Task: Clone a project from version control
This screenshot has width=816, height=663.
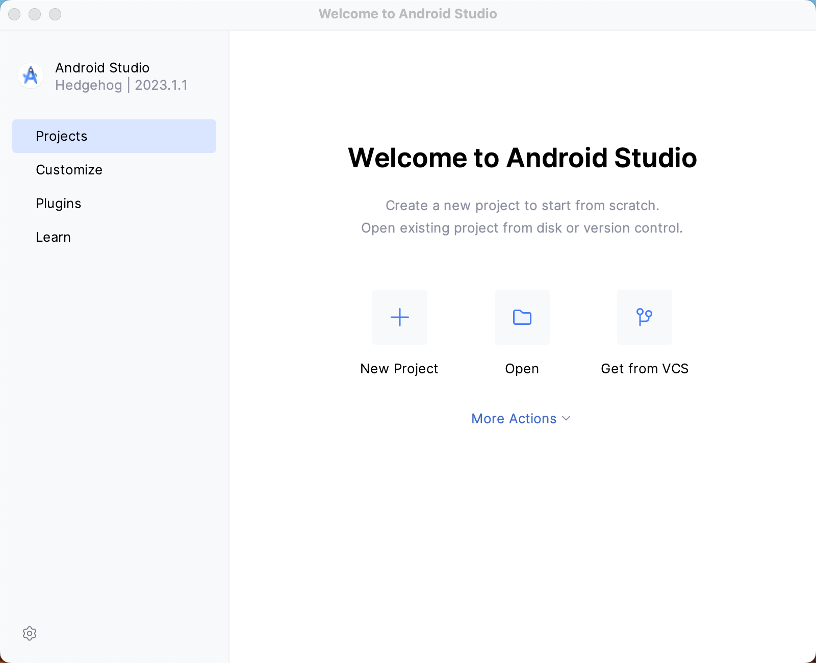Action: click(644, 317)
